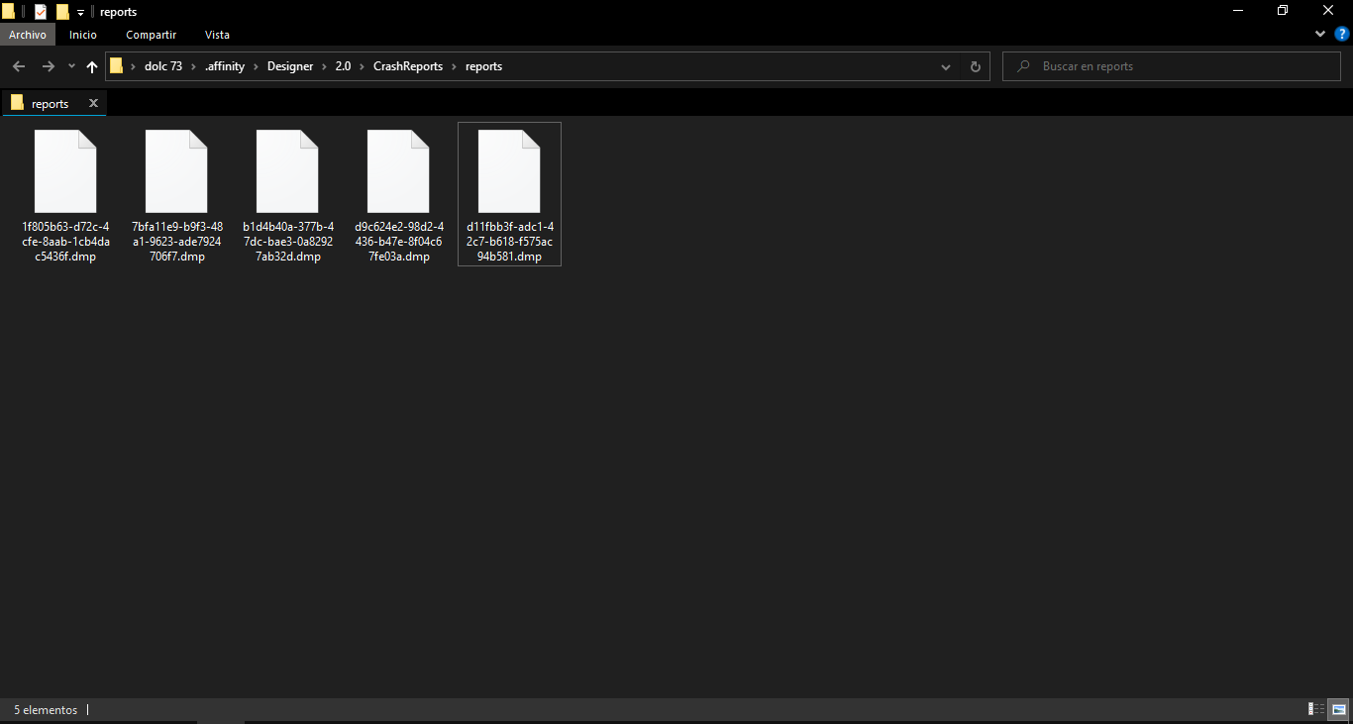Expand chevron between 2.0 and CrashReports
The height and width of the screenshot is (724, 1353).
[x=363, y=66]
